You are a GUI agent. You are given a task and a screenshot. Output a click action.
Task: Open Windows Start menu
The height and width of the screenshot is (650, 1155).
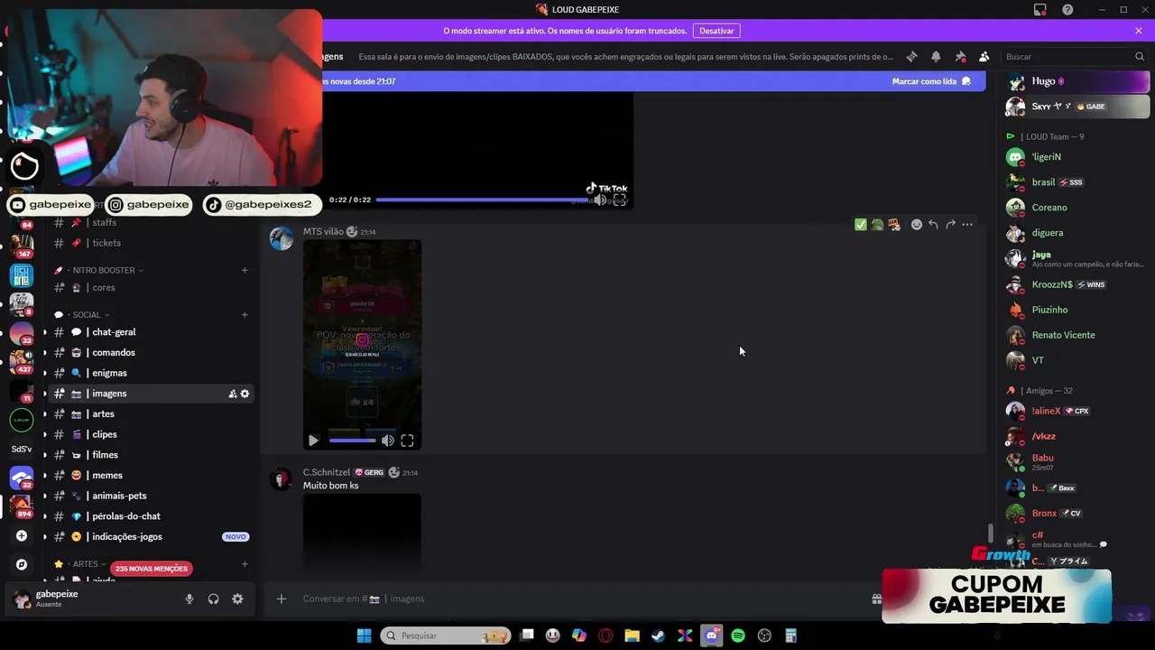click(364, 636)
